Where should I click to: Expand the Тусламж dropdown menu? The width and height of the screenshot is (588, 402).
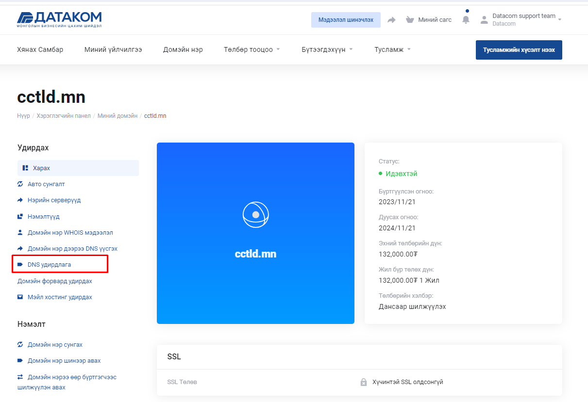click(x=392, y=49)
